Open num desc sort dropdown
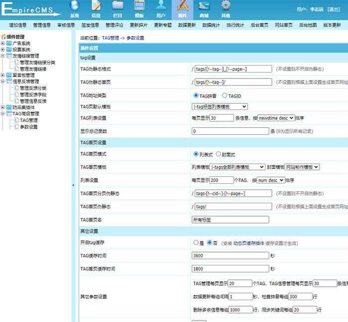This screenshot has height=322, width=348. tap(271, 180)
